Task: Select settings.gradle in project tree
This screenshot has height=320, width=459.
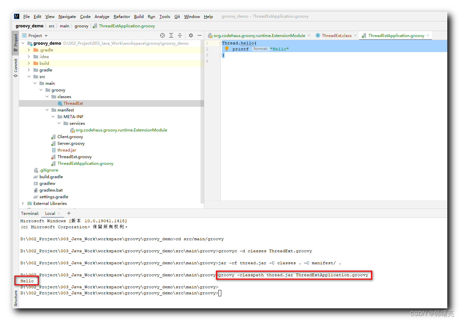Action: 53,197
